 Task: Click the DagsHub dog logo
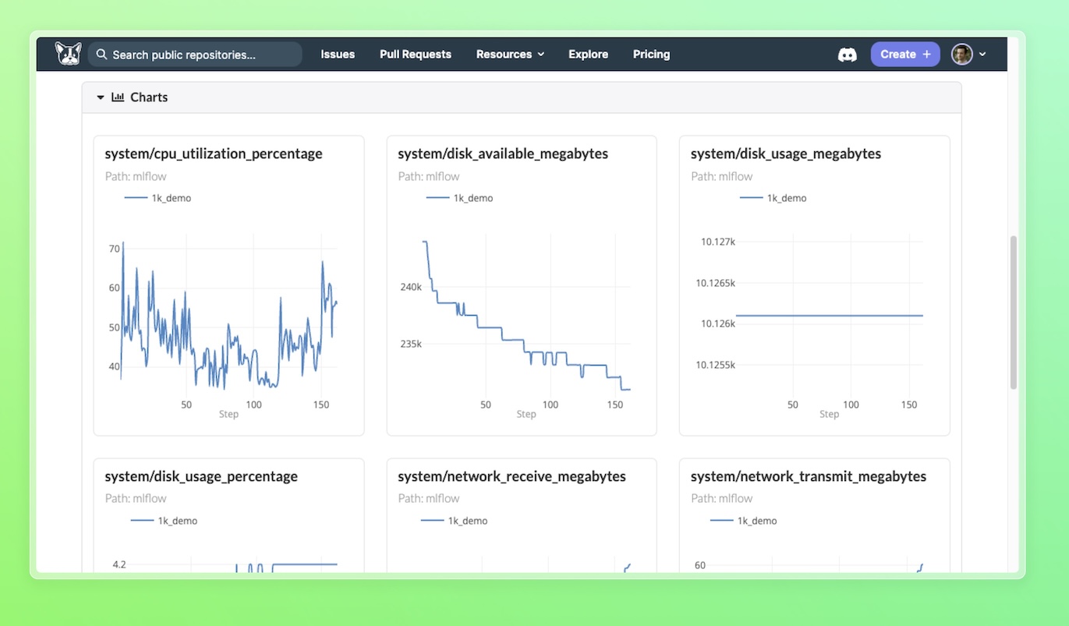68,54
